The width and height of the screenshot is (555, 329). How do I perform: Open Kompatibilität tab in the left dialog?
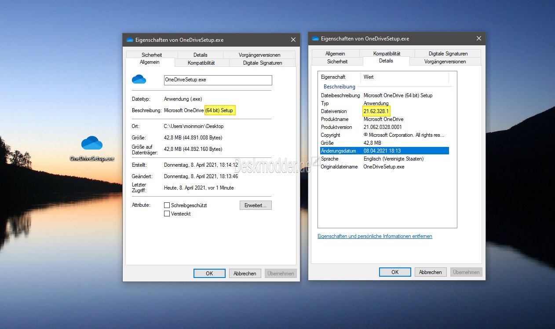click(201, 63)
